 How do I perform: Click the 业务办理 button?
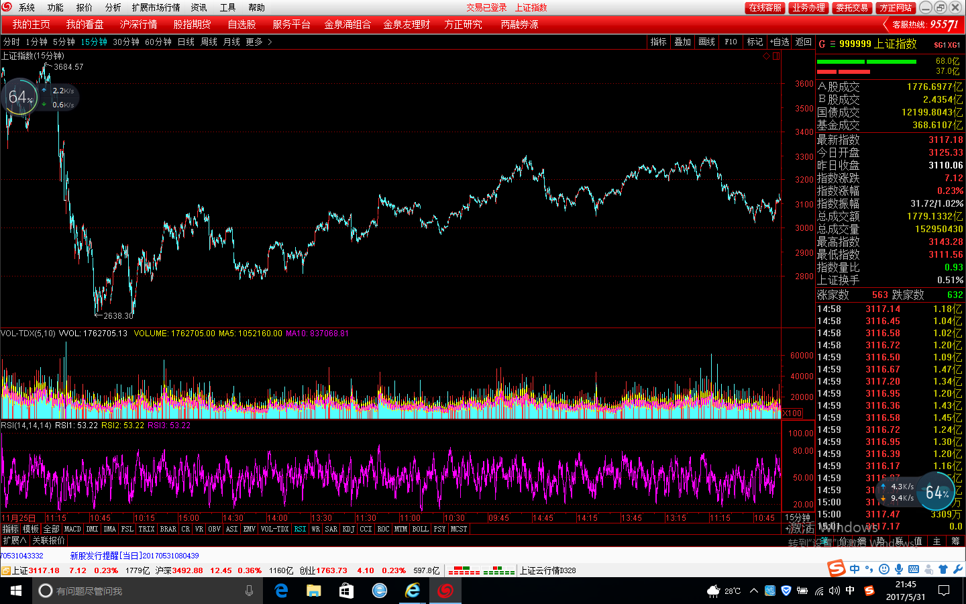[808, 7]
